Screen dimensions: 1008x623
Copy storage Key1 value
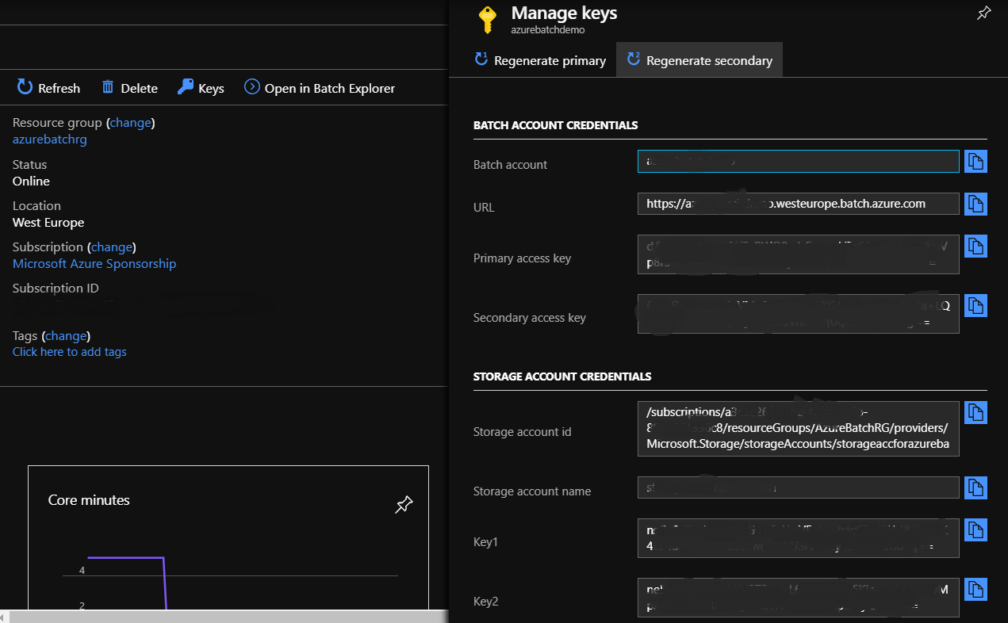pyautogui.click(x=975, y=529)
